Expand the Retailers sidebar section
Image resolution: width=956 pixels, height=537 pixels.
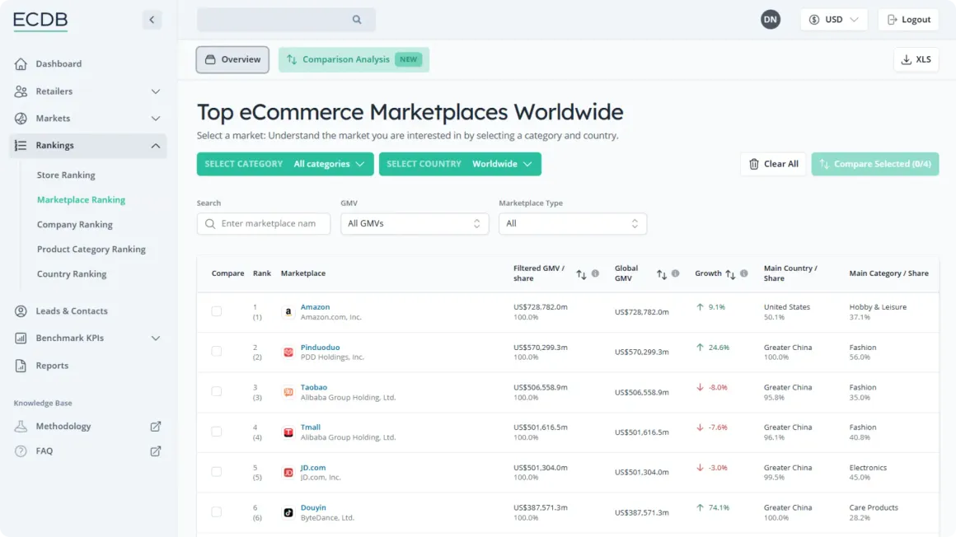[x=88, y=91]
